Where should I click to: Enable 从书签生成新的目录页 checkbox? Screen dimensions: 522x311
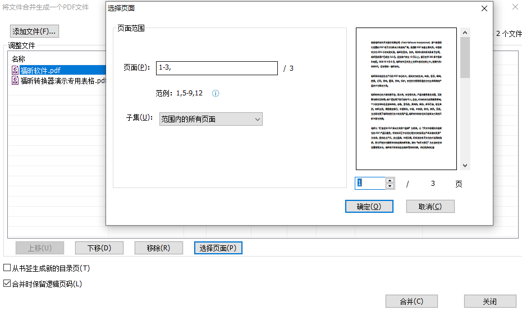click(x=7, y=268)
